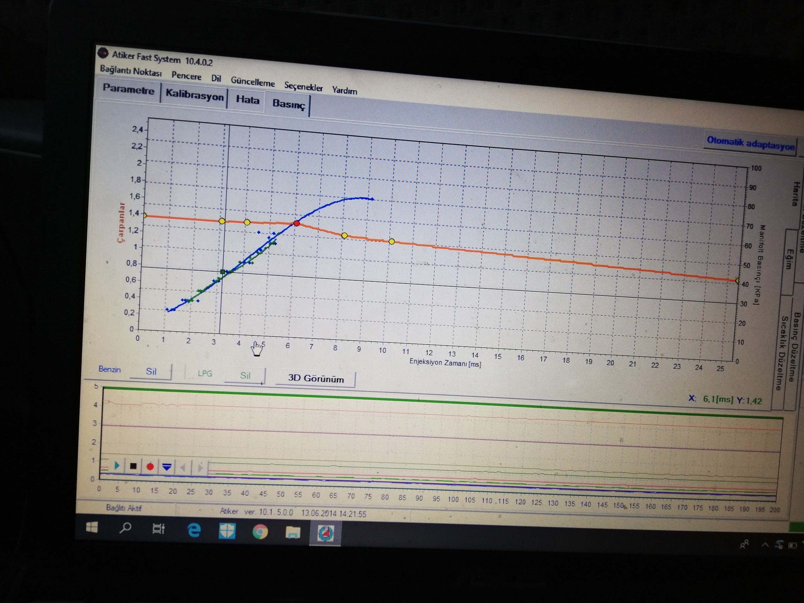
Task: Click the Bağlı Aktif status text
Action: pyautogui.click(x=123, y=508)
